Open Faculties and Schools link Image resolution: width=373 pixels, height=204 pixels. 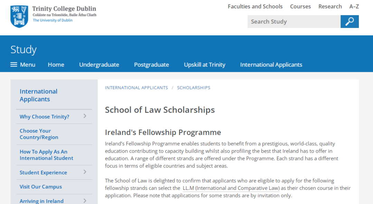coord(255,7)
